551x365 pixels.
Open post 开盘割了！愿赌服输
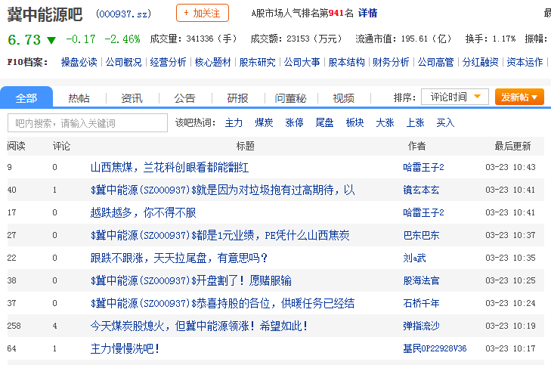pyautogui.click(x=191, y=280)
